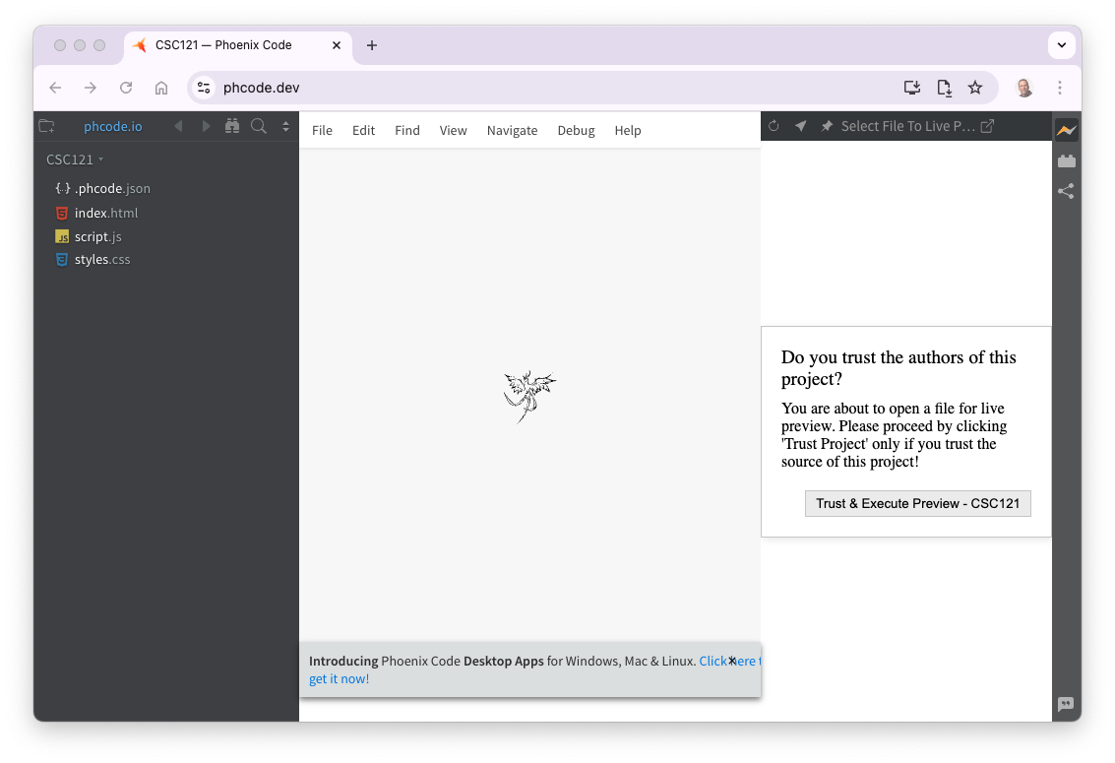Follow the phcode.io link
Screen dimensions: 1115x763
[x=112, y=126]
